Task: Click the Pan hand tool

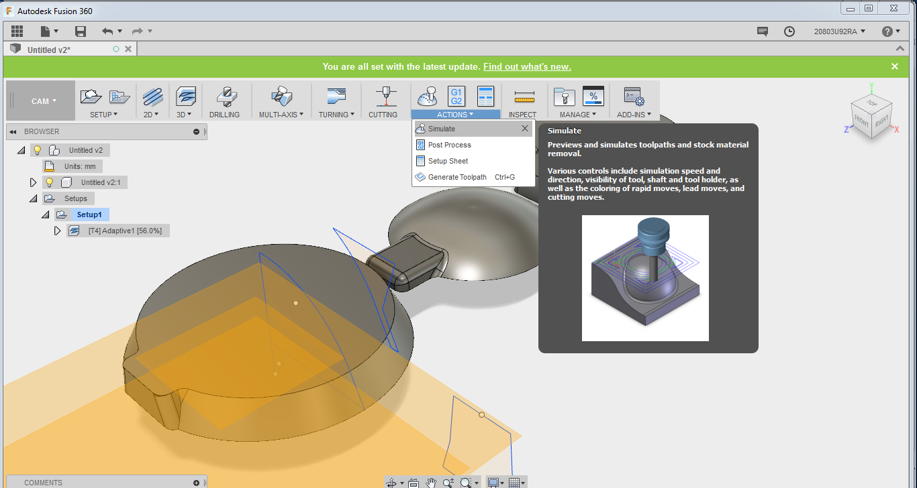Action: [x=430, y=483]
